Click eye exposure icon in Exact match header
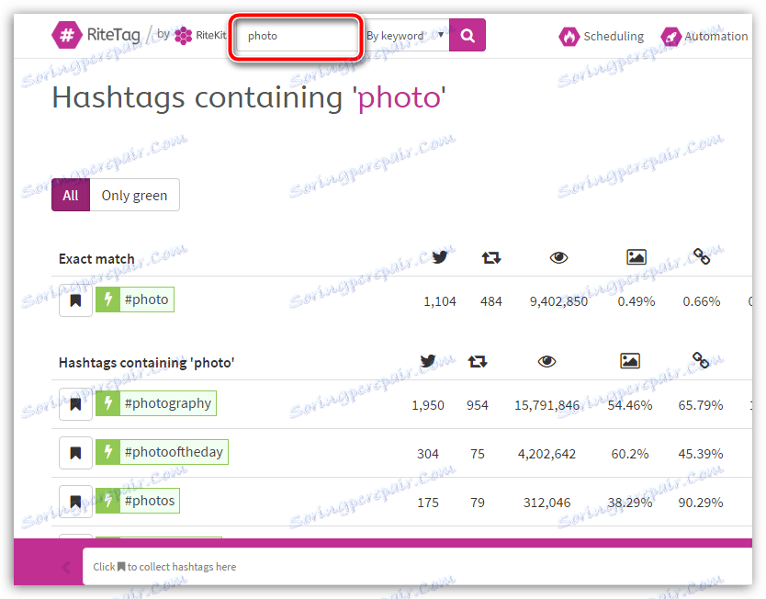The image size is (766, 599). click(558, 257)
